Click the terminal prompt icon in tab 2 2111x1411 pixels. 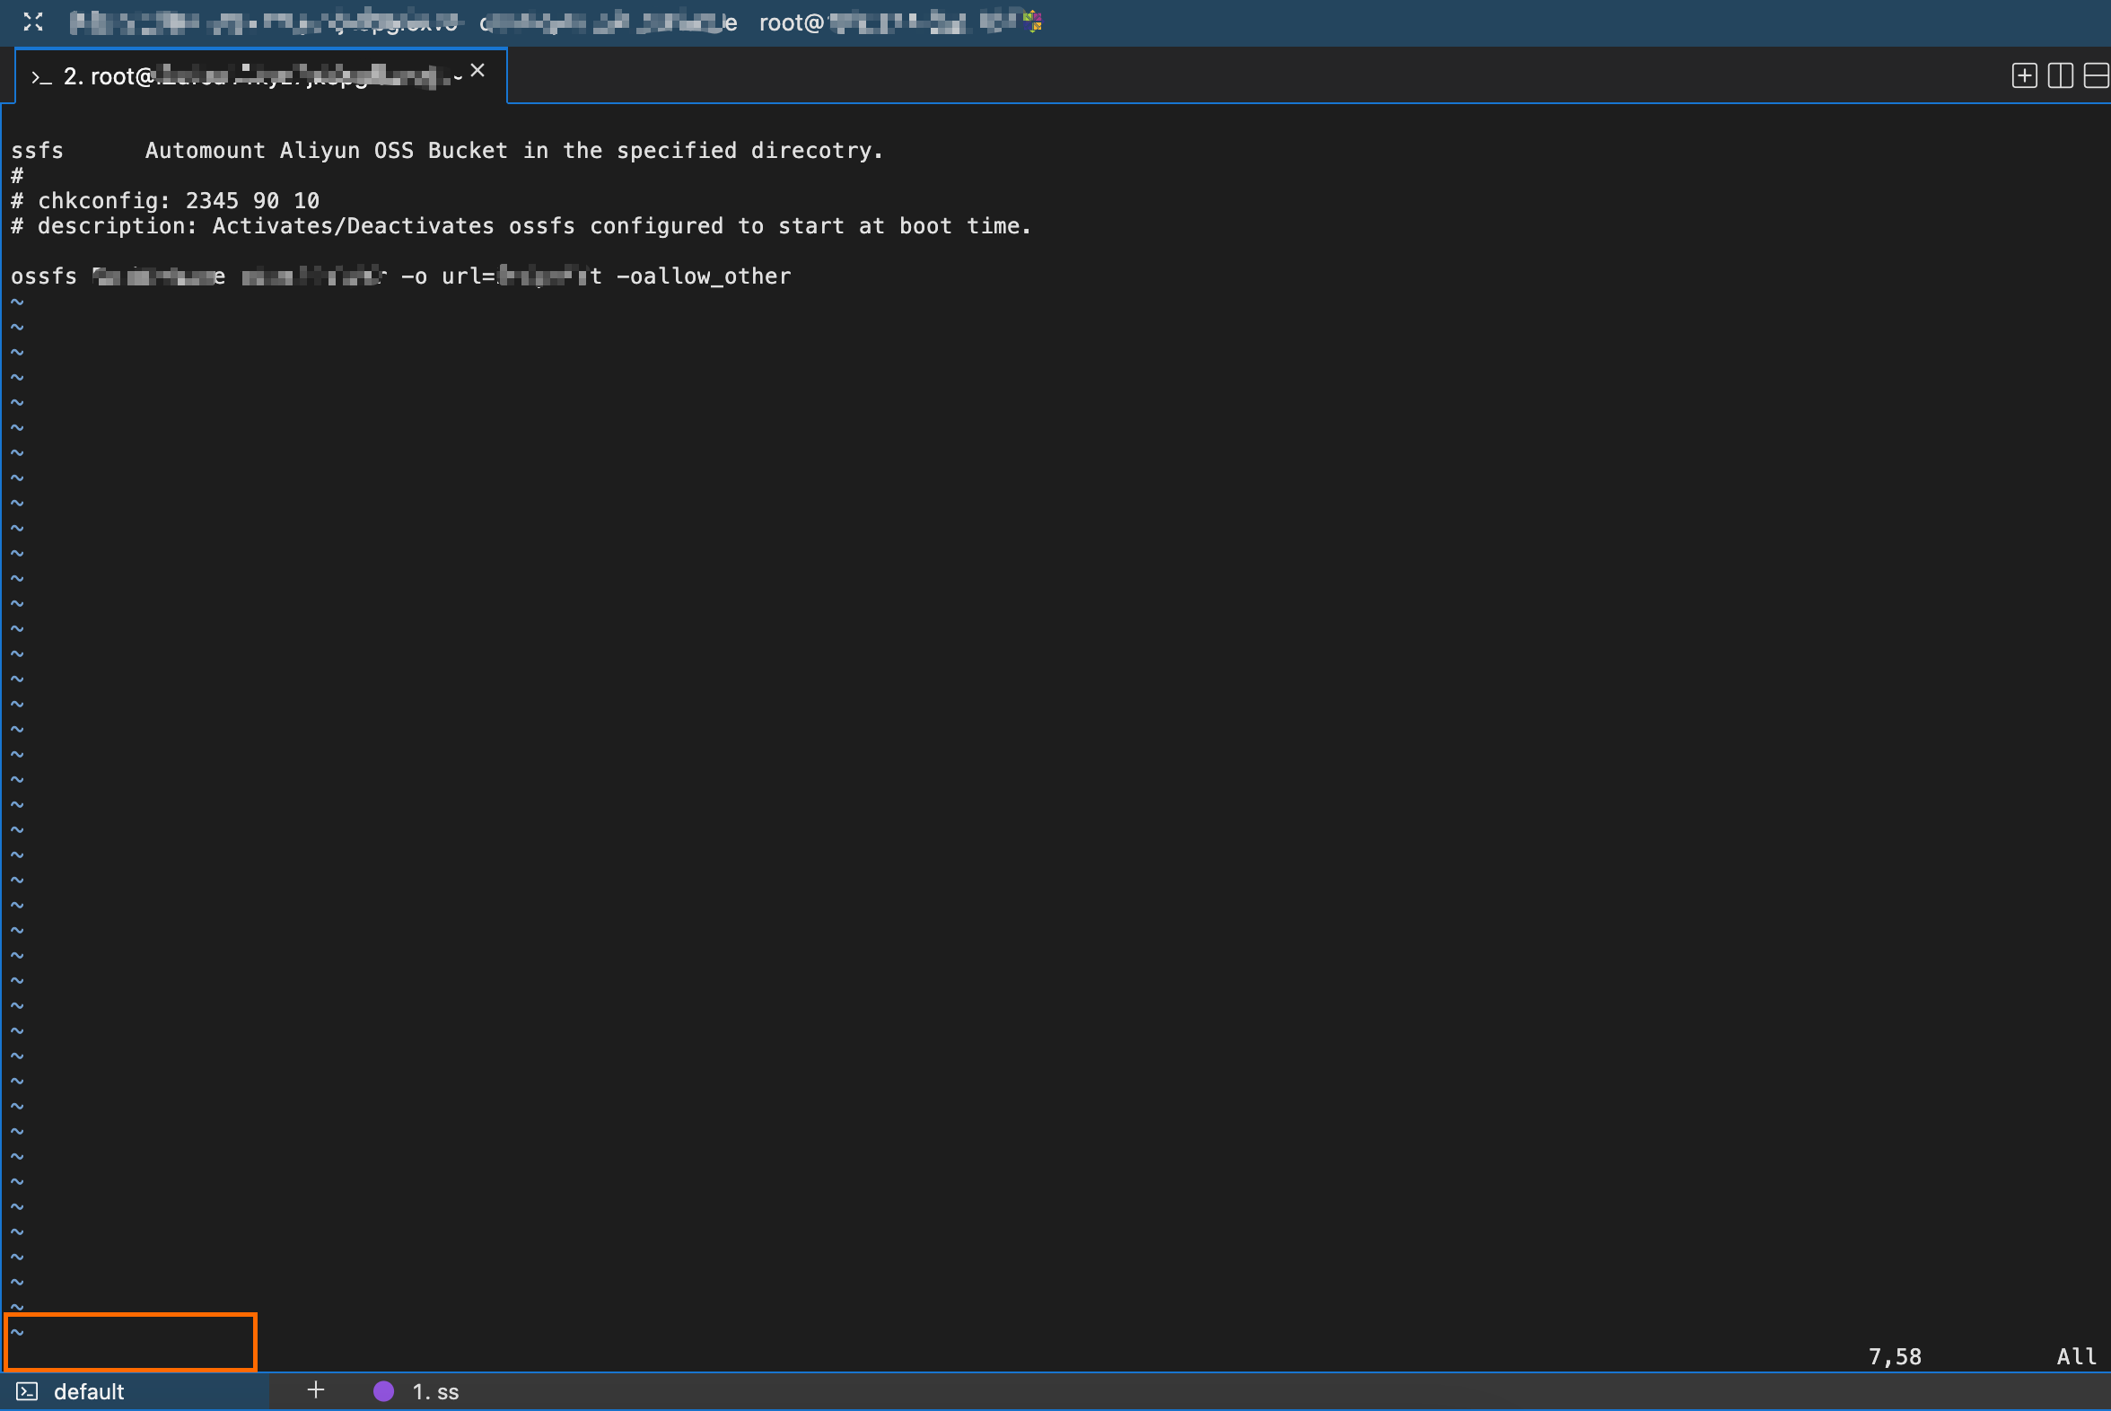41,78
